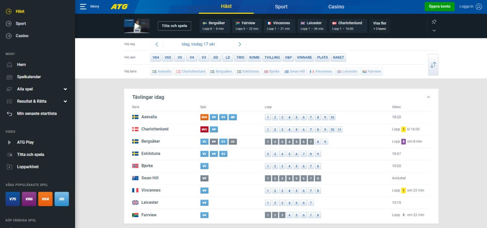Click the orange V64 game tile
This screenshot has height=228, width=487.
tap(45, 199)
